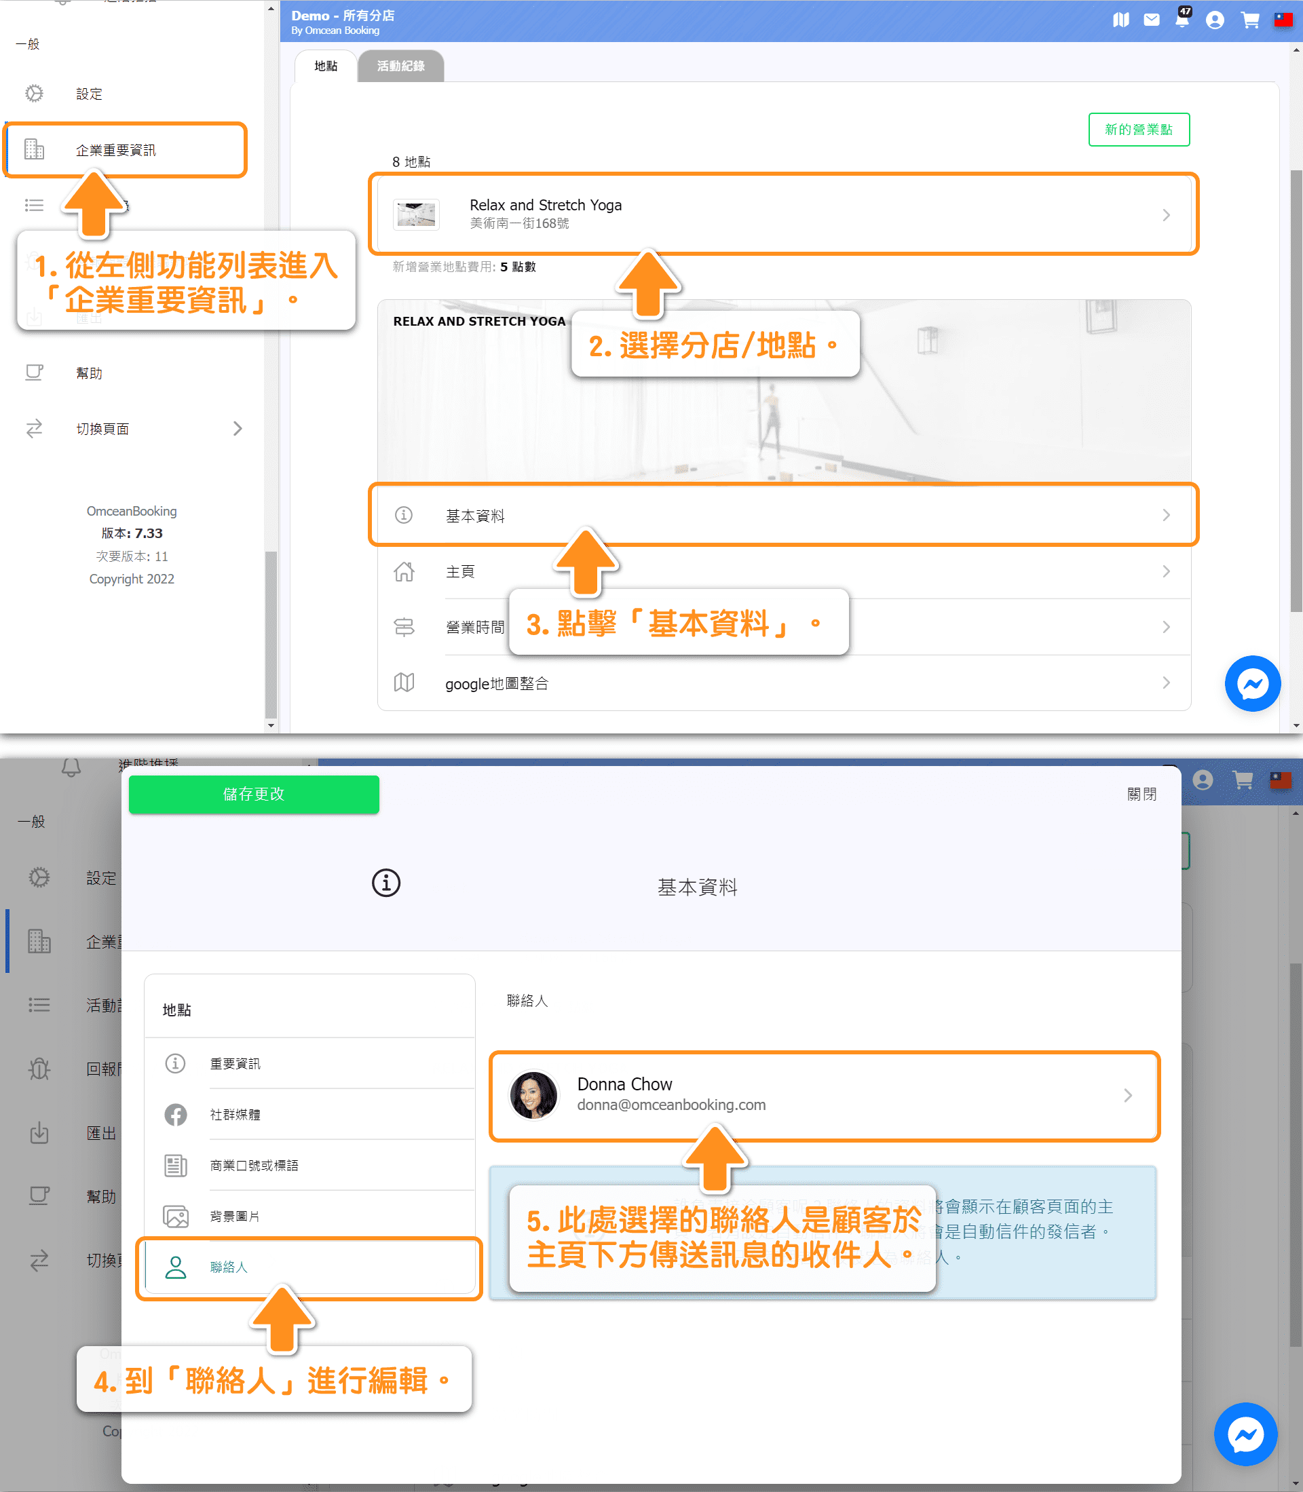Select 背景圖片 in the 地點 menu
Image resolution: width=1303 pixels, height=1492 pixels.
234,1216
